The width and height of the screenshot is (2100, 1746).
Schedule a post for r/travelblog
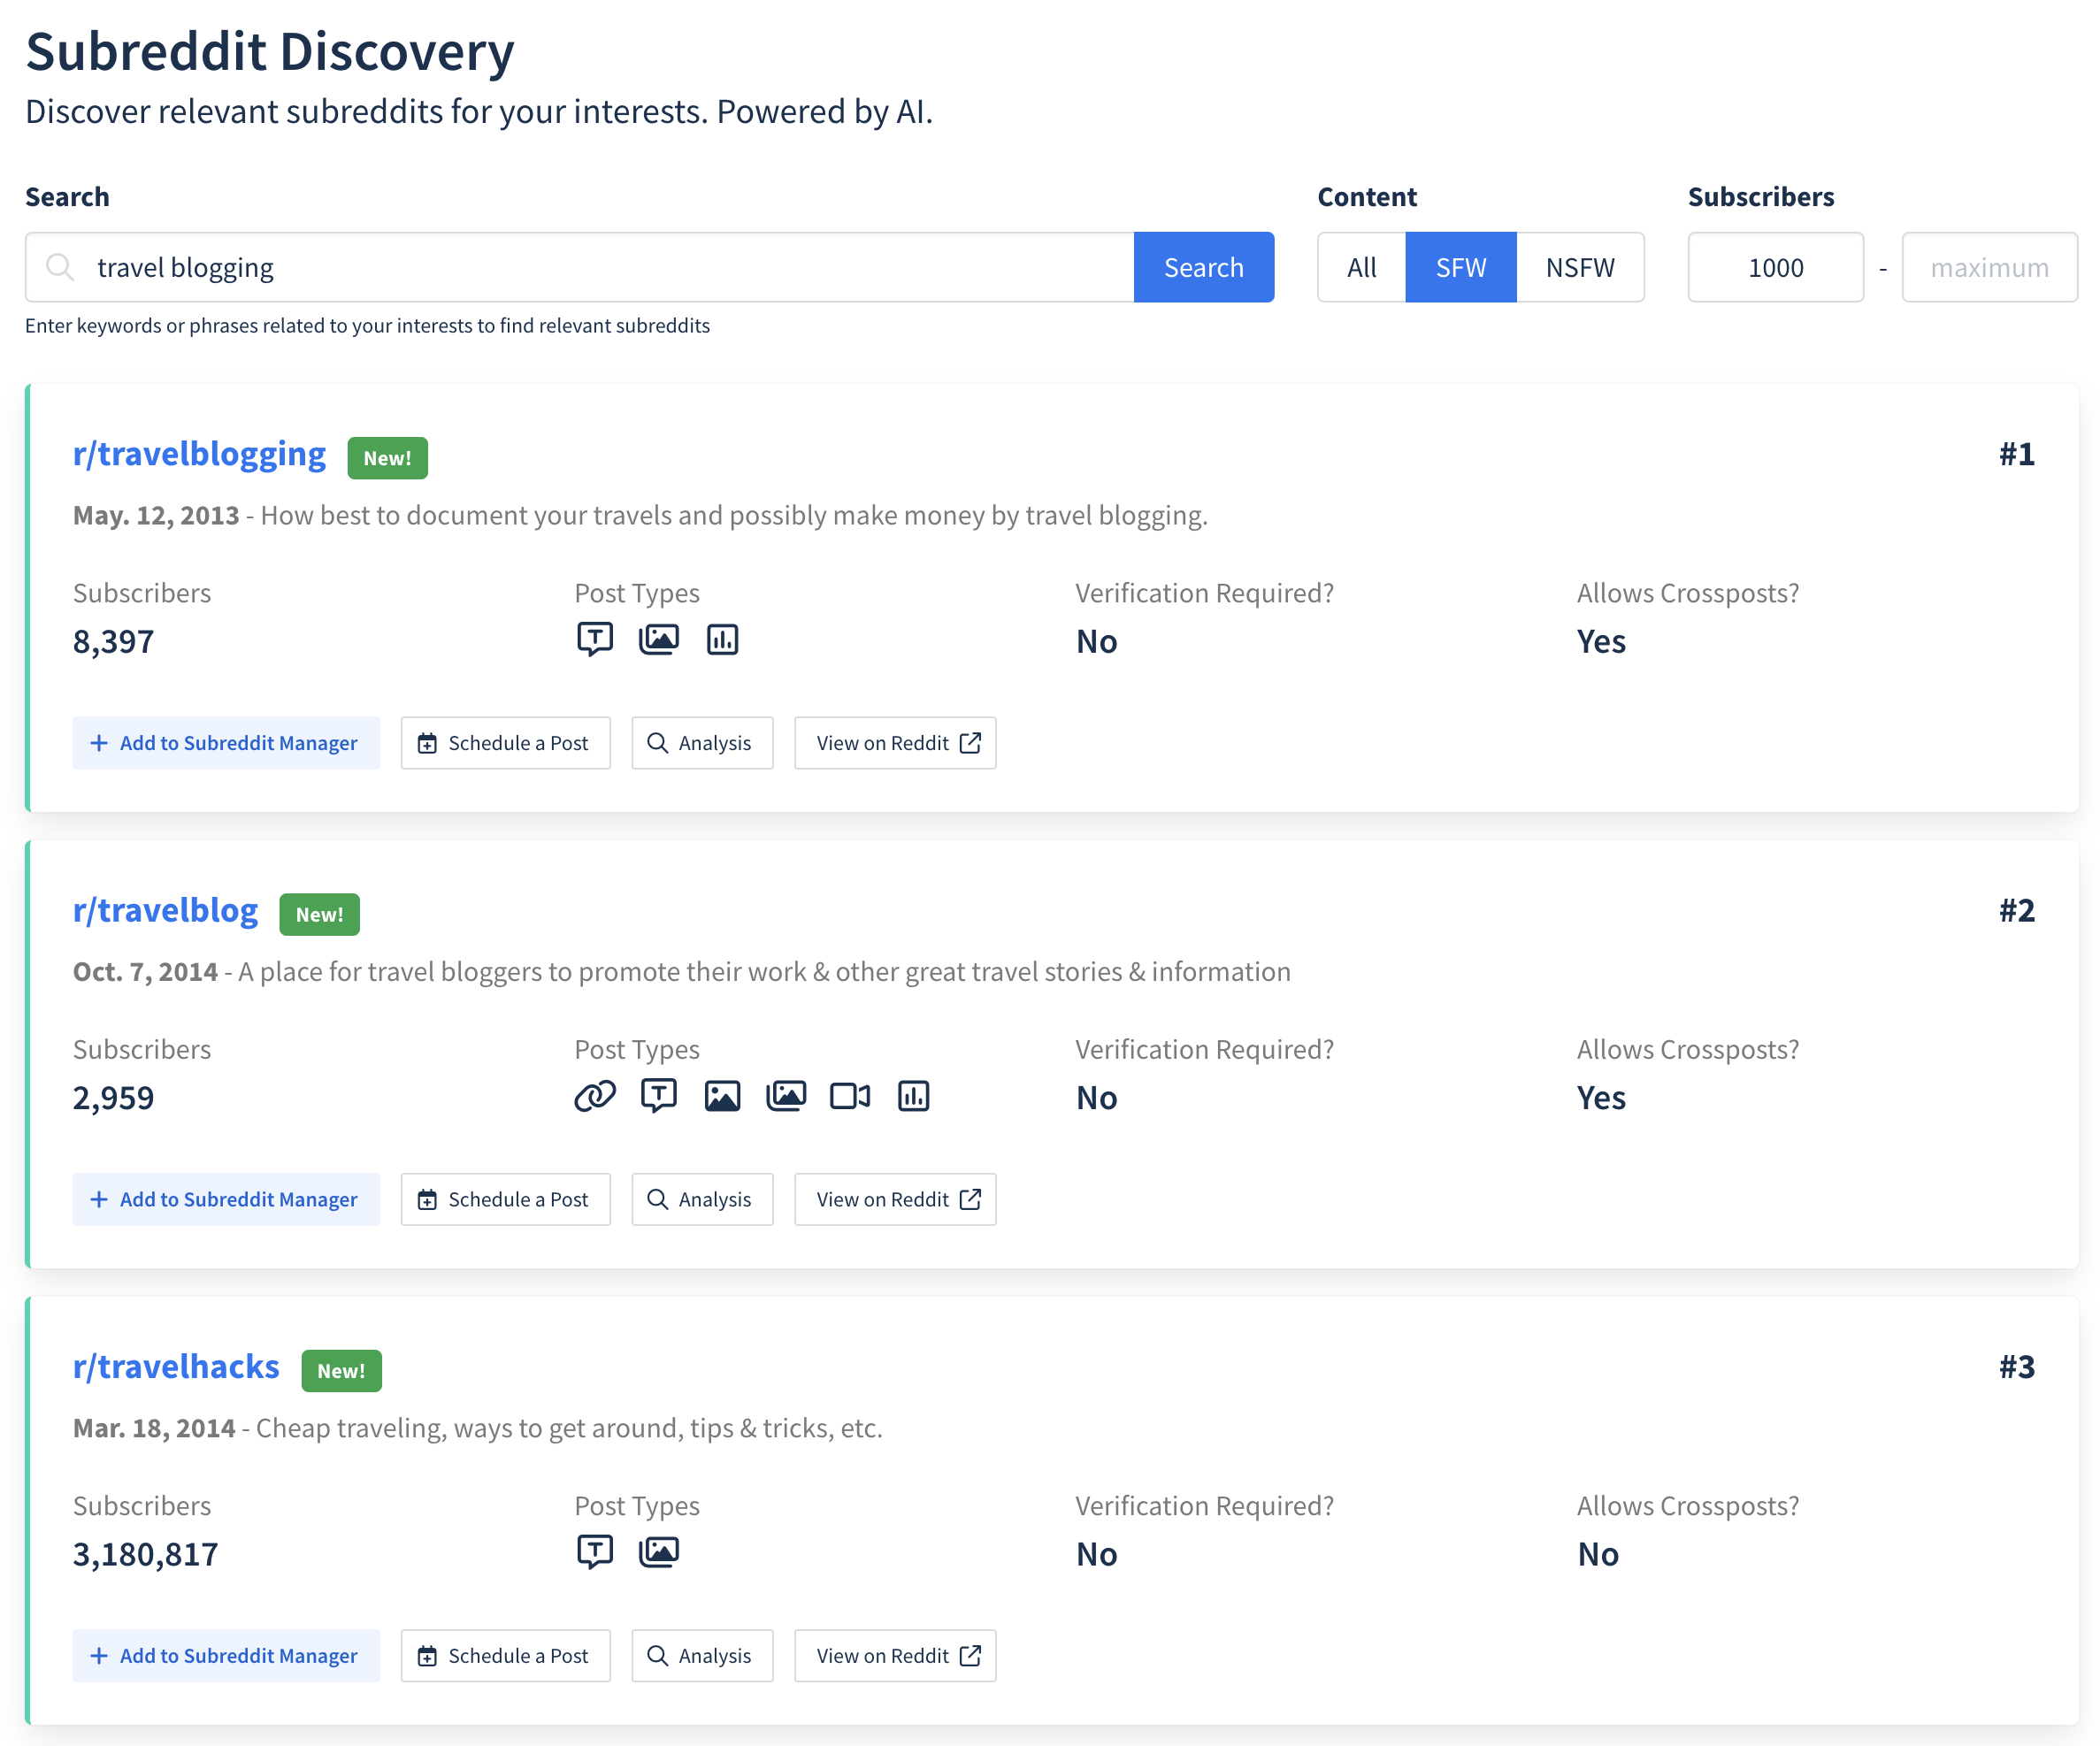click(x=505, y=1199)
